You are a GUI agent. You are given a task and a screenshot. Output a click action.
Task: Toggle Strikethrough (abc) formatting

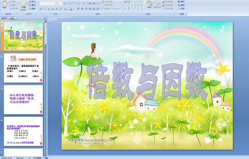[x=53, y=9]
